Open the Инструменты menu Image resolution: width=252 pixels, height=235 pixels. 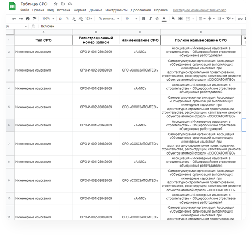point(116,10)
